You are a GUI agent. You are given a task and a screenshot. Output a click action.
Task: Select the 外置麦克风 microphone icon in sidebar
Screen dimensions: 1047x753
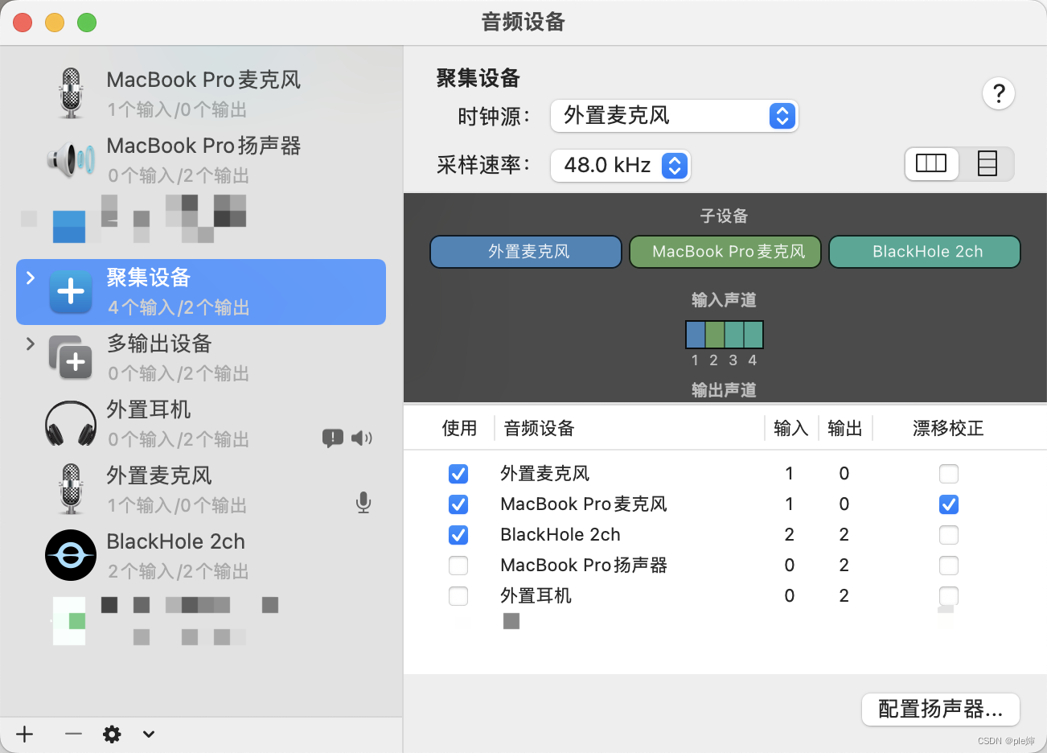click(72, 489)
